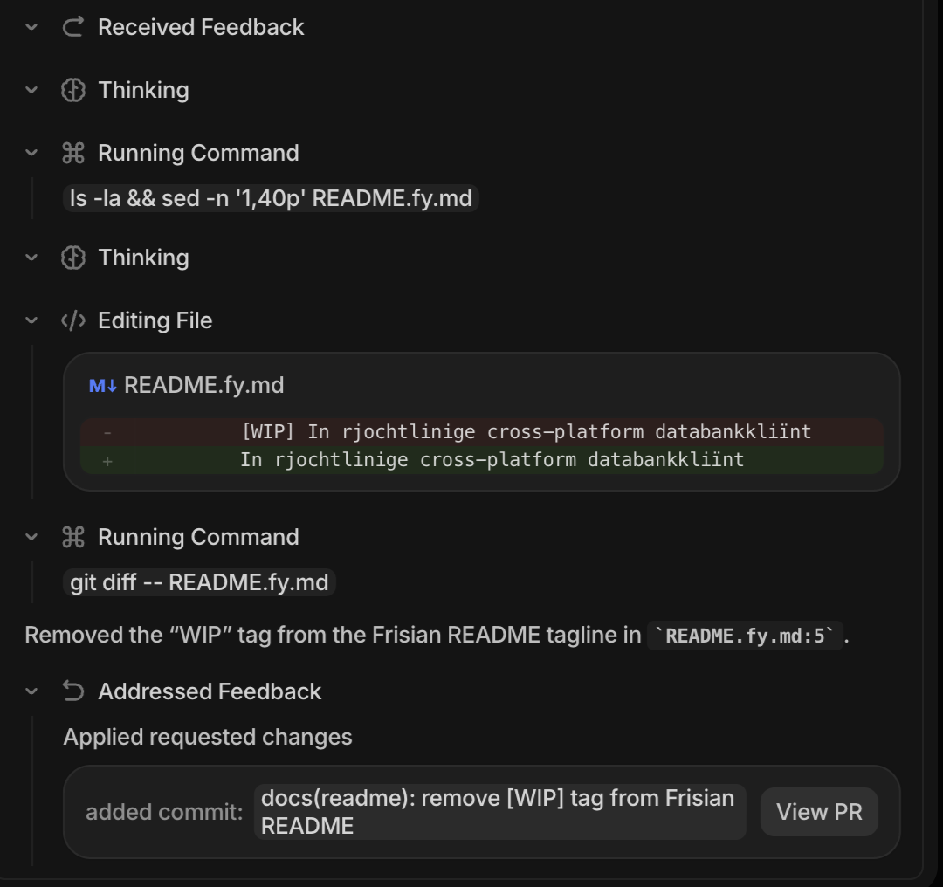Click the View PR button
The height and width of the screenshot is (887, 943).
click(818, 811)
